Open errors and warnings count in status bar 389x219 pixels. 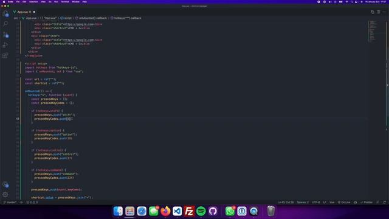32,203
